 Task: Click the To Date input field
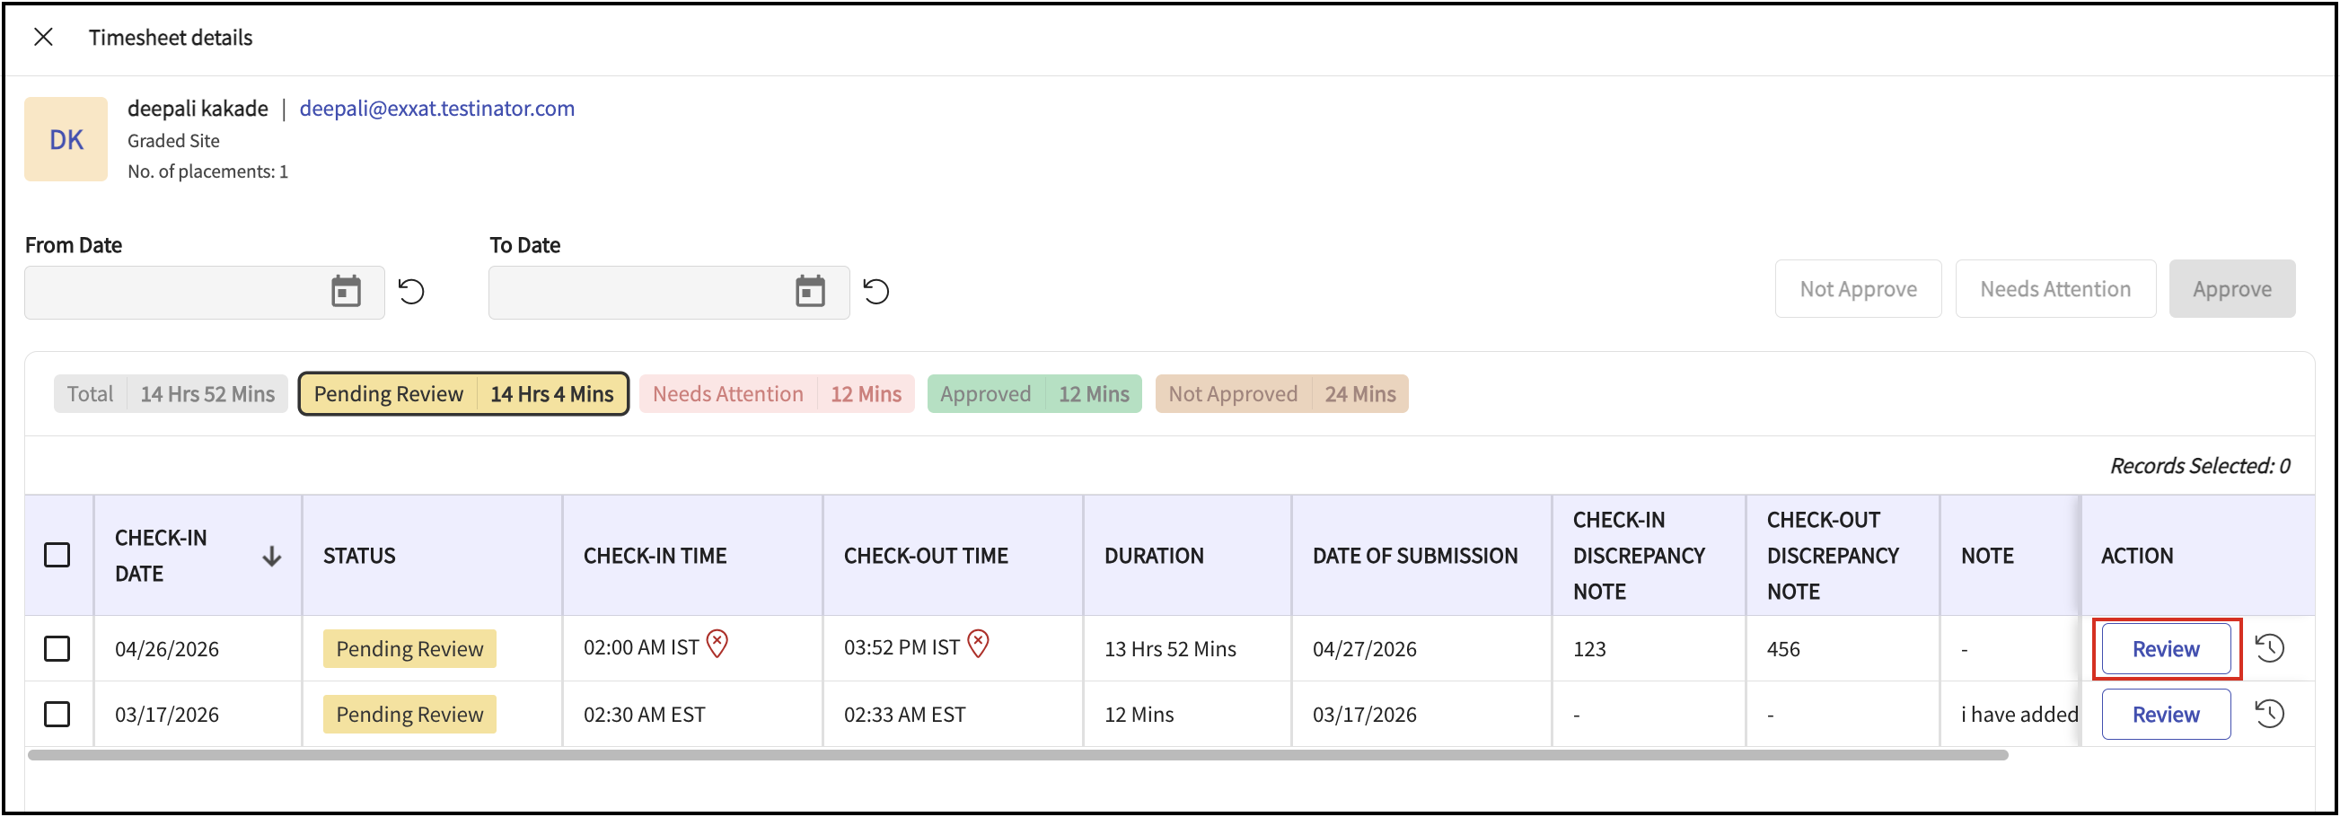[636, 293]
